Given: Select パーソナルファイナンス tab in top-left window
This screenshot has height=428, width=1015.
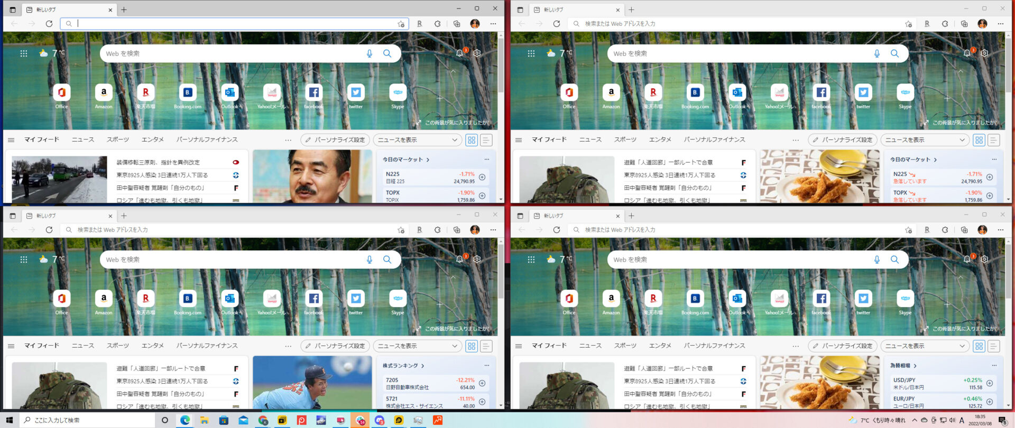Looking at the screenshot, I should point(207,139).
